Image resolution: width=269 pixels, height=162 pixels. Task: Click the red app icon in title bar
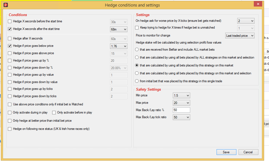(6, 5)
